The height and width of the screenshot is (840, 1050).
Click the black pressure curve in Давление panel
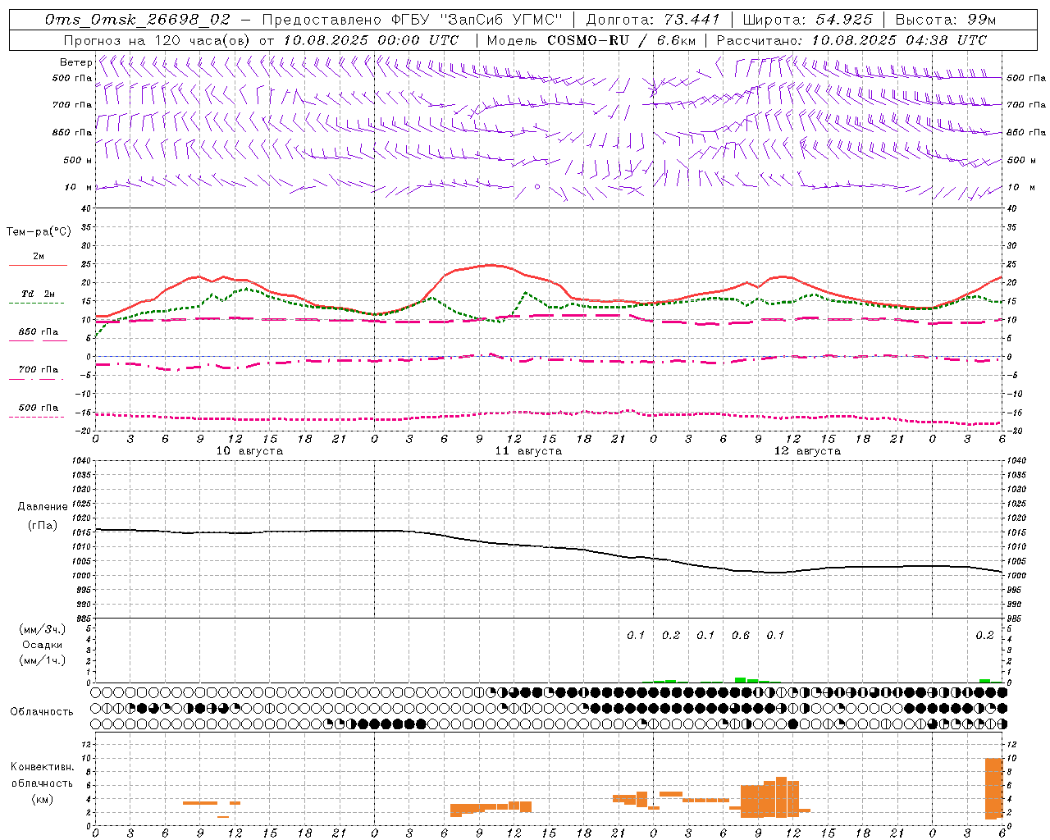click(x=548, y=547)
